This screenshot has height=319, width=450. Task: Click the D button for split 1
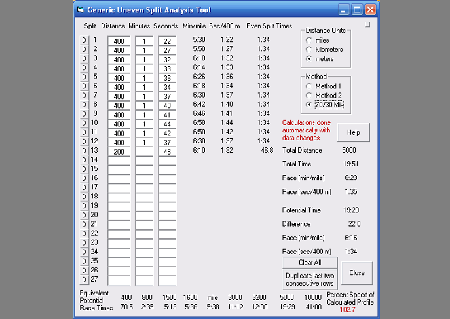click(83, 41)
